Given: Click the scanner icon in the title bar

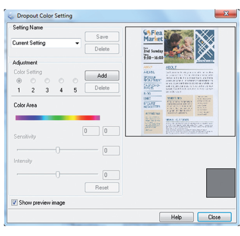Looking at the screenshot, I should pos(11,16).
